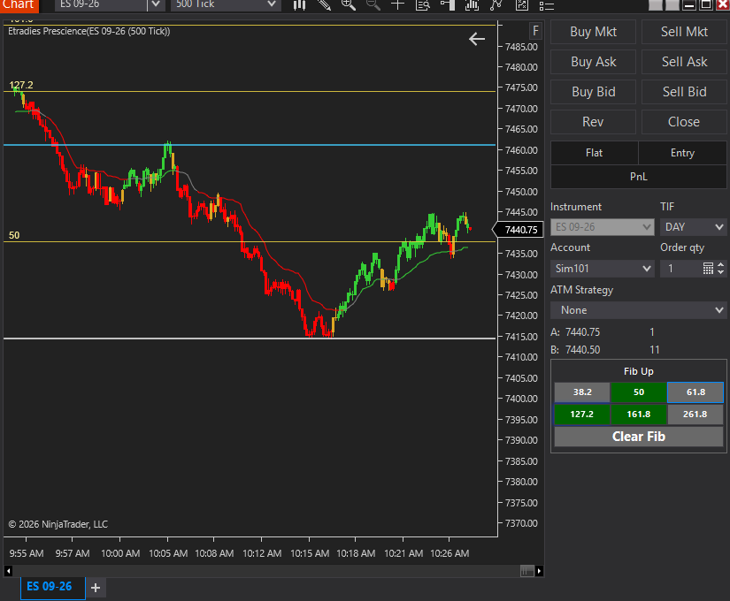The height and width of the screenshot is (601, 730).
Task: Toggle the 38.2 fib level
Action: tap(582, 392)
